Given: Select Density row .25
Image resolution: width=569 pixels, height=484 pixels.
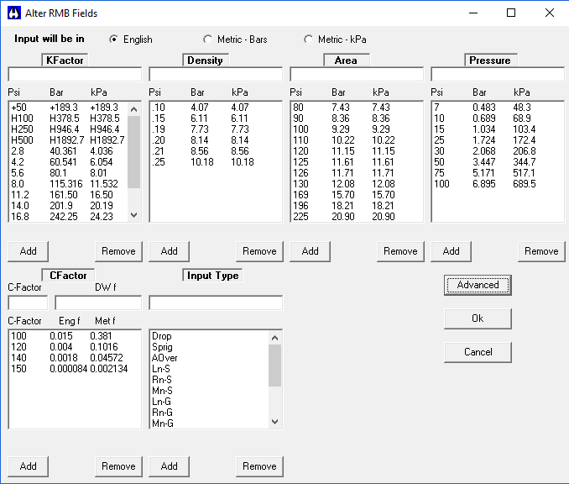Looking at the screenshot, I should [216, 162].
